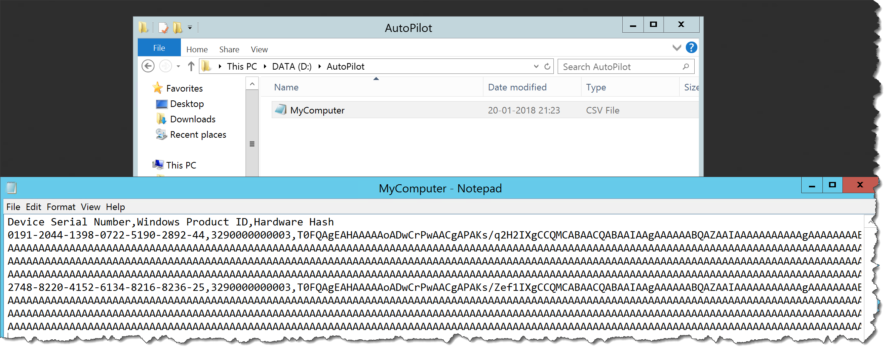Viewport: 889px width, 352px height.
Task: Open Recent places from the sidebar
Action: coord(198,134)
